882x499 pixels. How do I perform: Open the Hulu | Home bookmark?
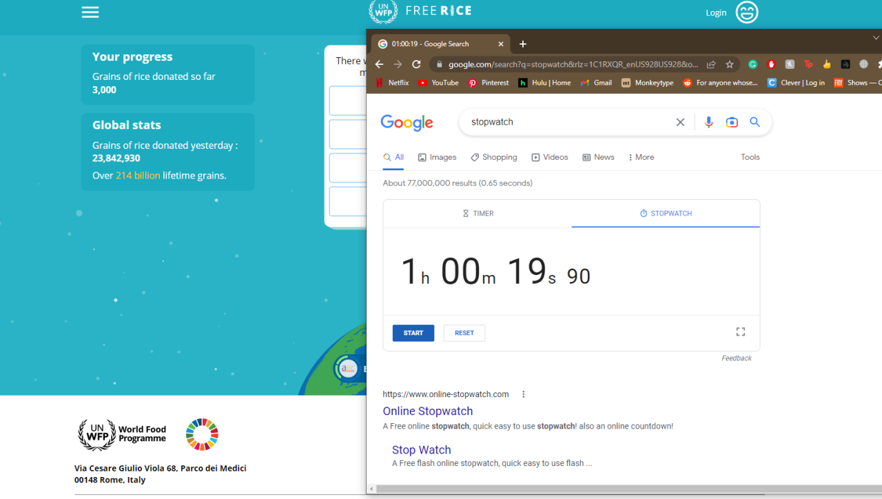pyautogui.click(x=544, y=83)
